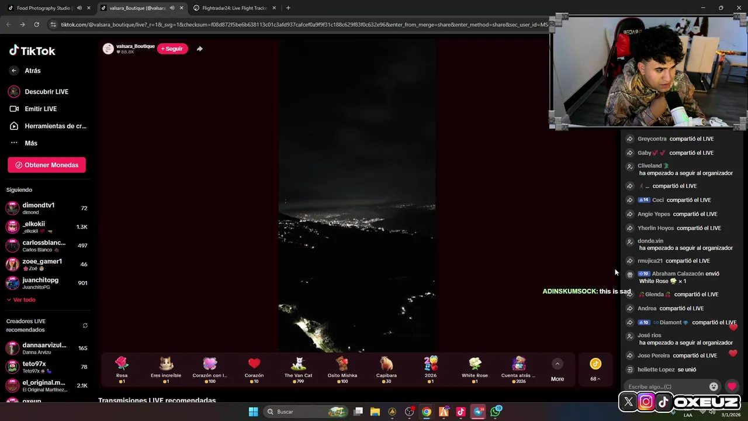
Task: Send the Rosa gift
Action: 122,370
